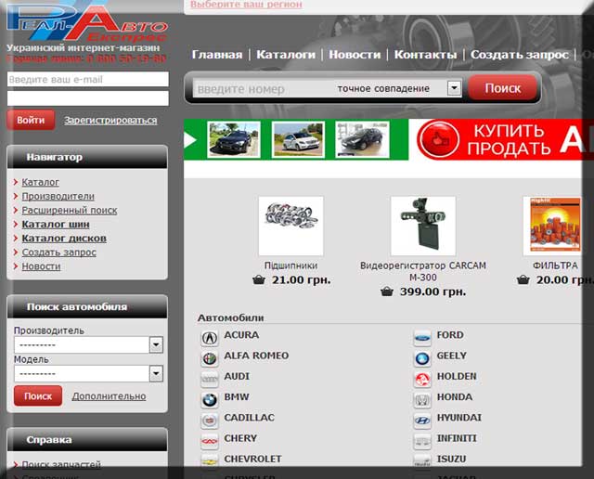
Task: Click cart icon beside 21.00 грн. price
Action: (259, 279)
